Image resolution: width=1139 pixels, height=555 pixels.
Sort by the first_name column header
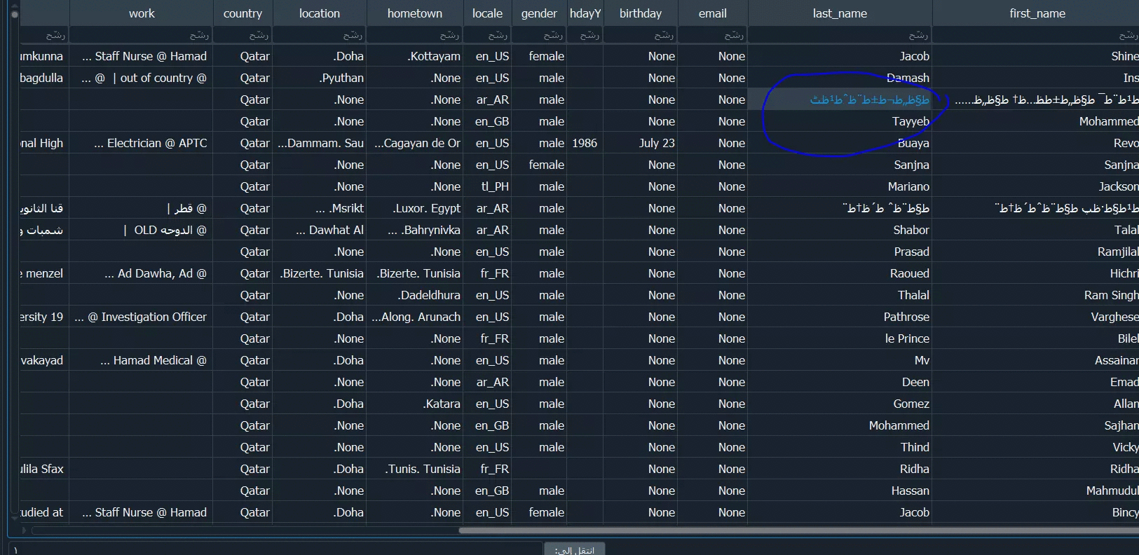pos(1037,13)
